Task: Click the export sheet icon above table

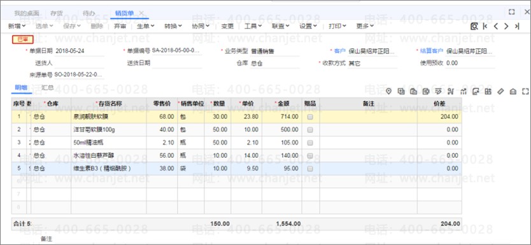Action: pyautogui.click(x=476, y=91)
